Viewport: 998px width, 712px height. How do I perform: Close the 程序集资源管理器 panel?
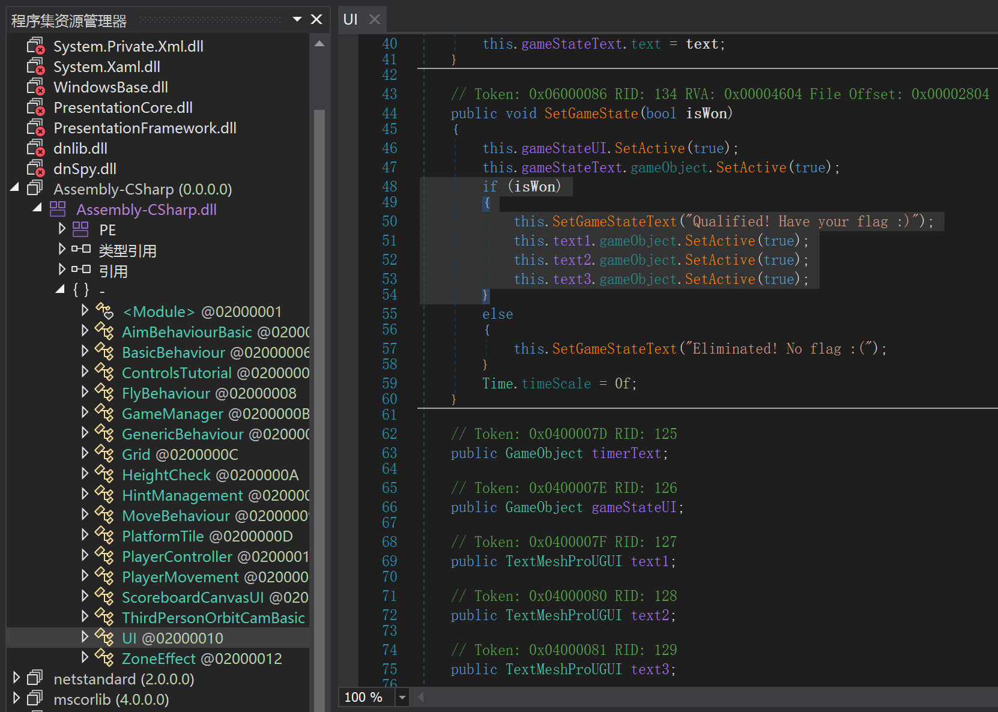(316, 19)
